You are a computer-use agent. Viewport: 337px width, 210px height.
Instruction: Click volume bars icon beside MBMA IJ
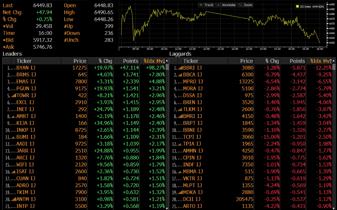180,172
